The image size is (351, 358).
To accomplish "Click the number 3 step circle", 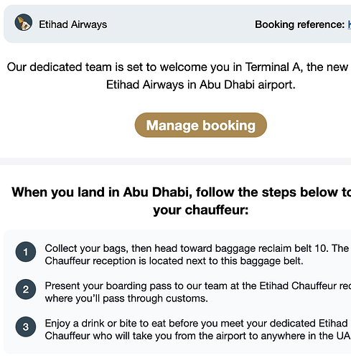I will tap(26, 327).
